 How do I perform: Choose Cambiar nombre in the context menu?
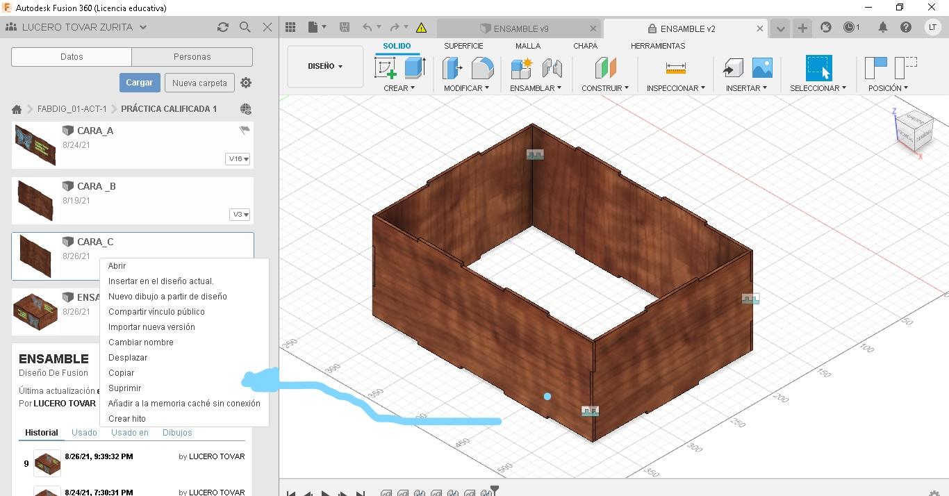141,342
